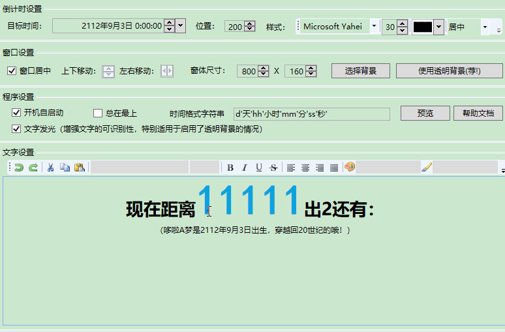
Task: Toggle strikethrough formatting
Action: (x=273, y=168)
